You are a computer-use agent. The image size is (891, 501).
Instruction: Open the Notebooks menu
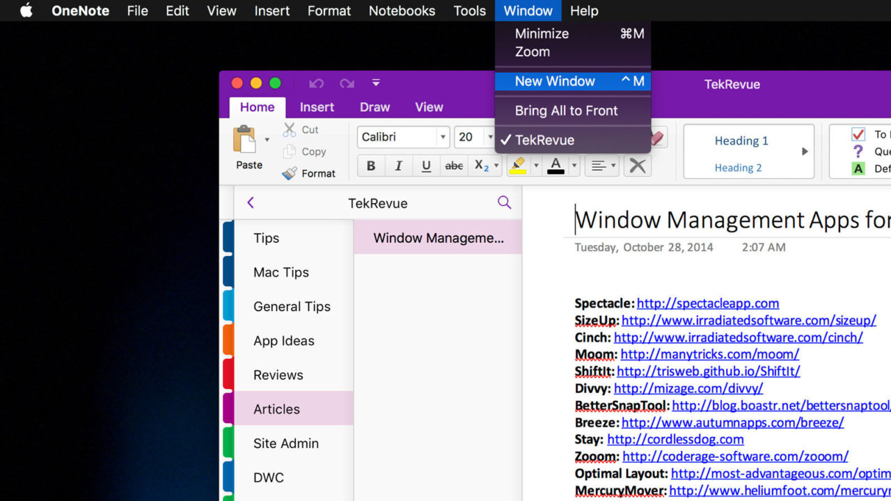coord(402,10)
